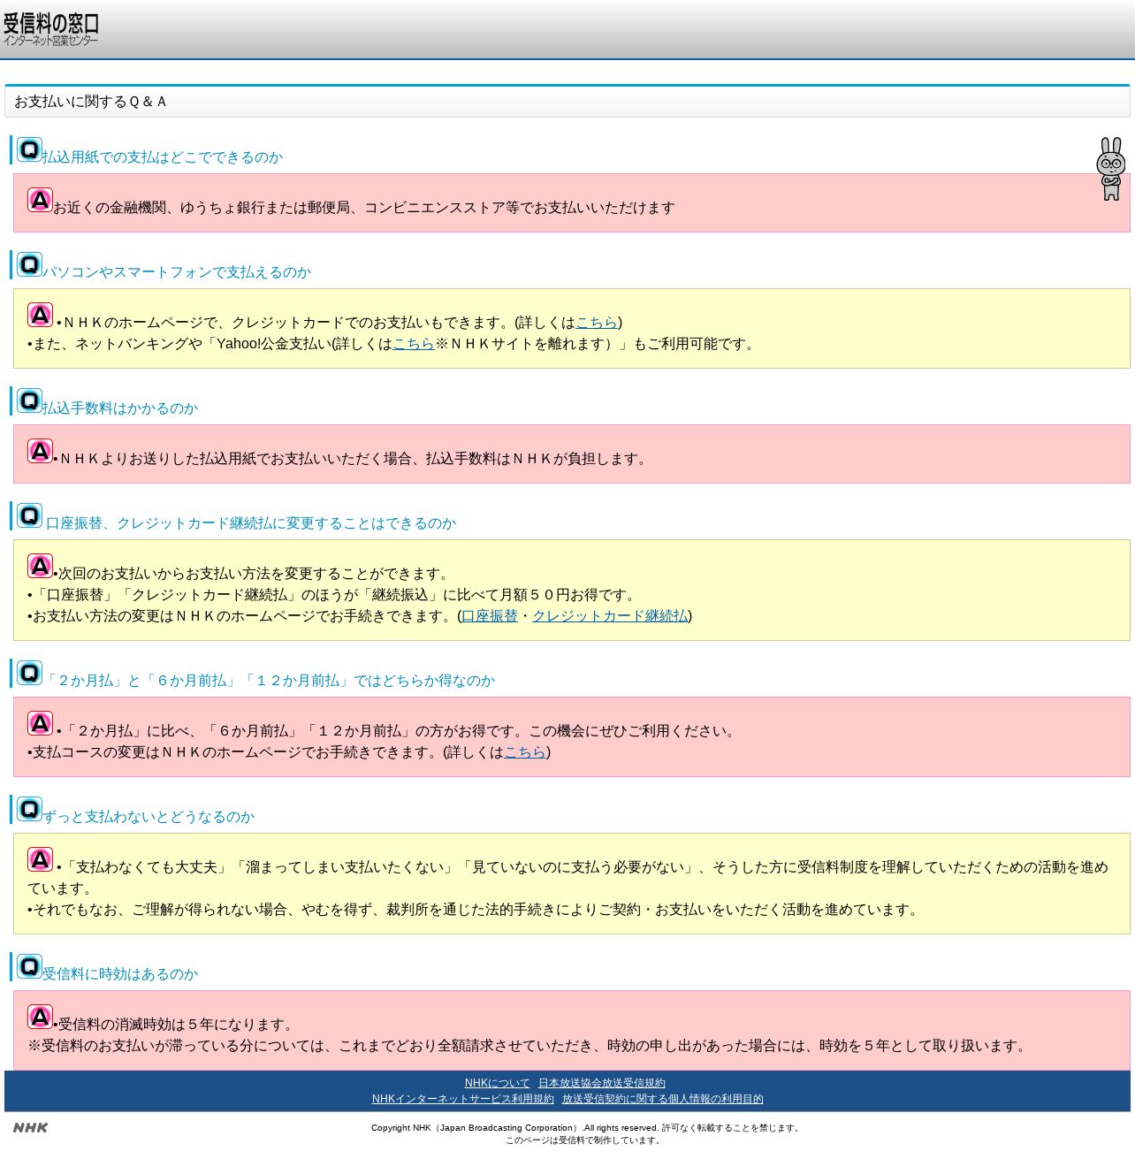Click question text パソコンやスマートフォンで支払えるのか
Screen dimensions: 1135x1159
pos(177,272)
